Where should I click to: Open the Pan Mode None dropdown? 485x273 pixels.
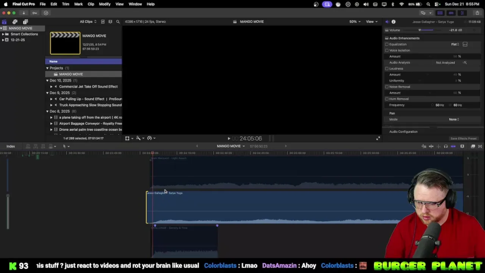454,119
